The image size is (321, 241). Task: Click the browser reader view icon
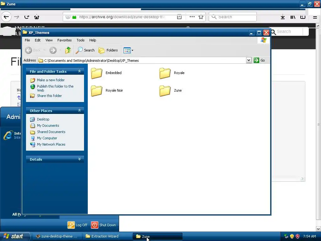pos(179,17)
